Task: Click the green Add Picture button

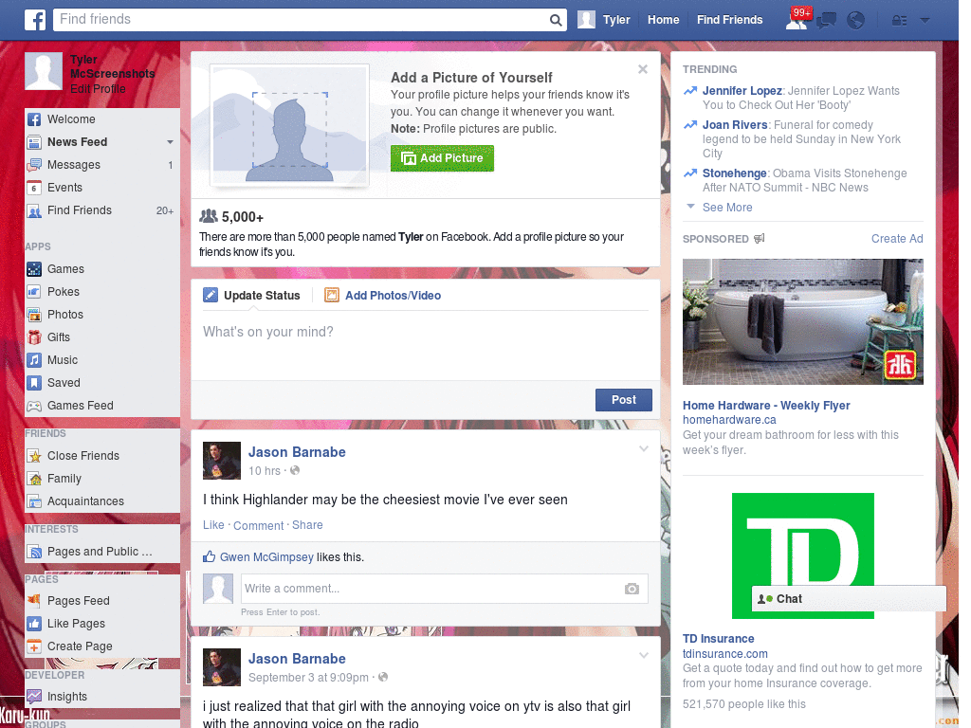Action: click(442, 158)
